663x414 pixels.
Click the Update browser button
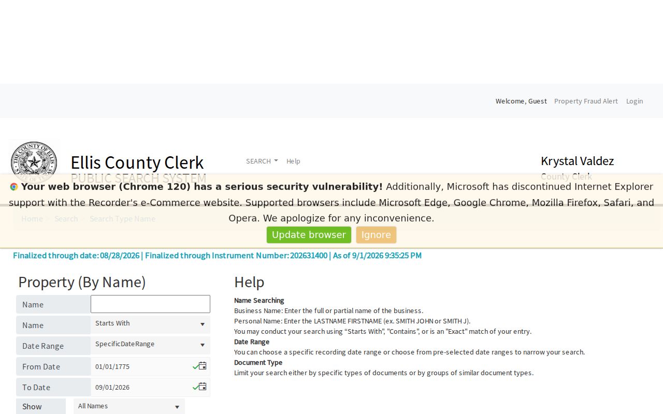click(x=309, y=235)
